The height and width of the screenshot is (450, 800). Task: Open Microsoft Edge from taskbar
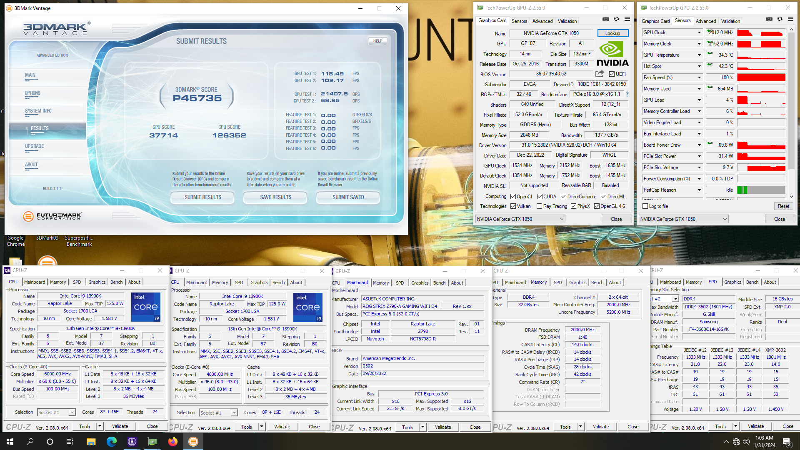point(111,442)
